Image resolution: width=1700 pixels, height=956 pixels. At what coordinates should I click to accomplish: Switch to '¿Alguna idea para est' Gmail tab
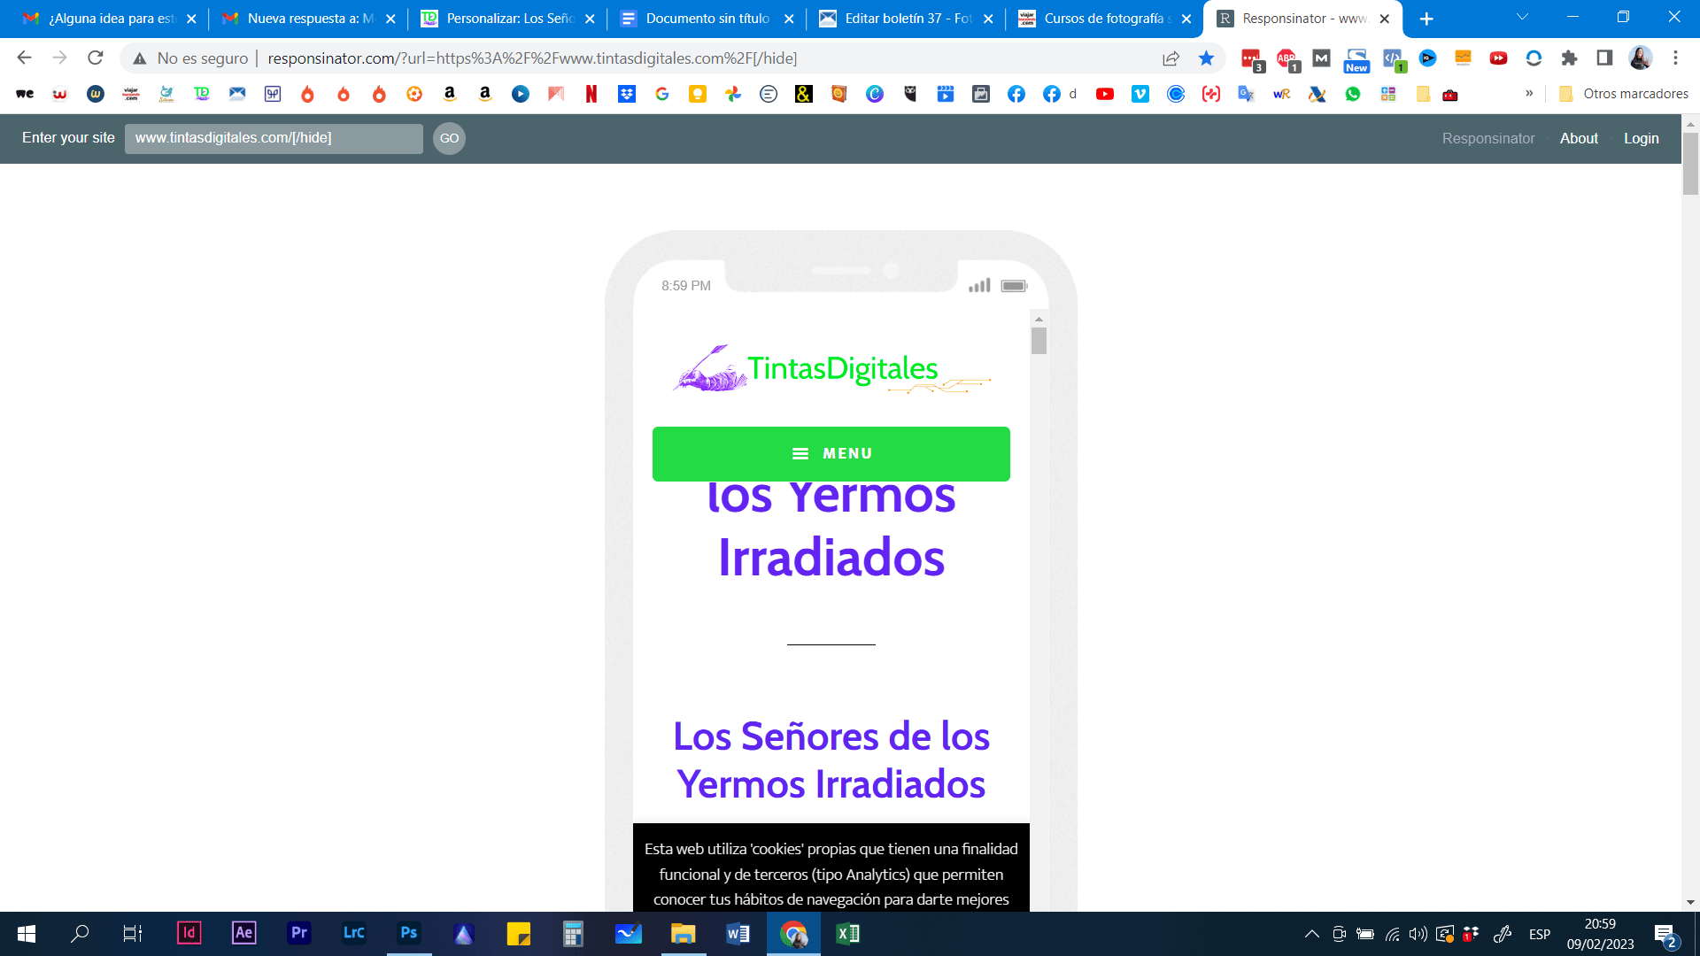point(110,19)
